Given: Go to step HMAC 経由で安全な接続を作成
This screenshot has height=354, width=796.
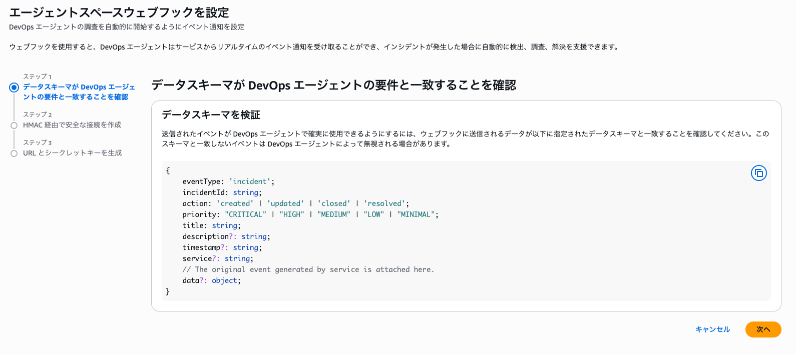Looking at the screenshot, I should [x=72, y=125].
